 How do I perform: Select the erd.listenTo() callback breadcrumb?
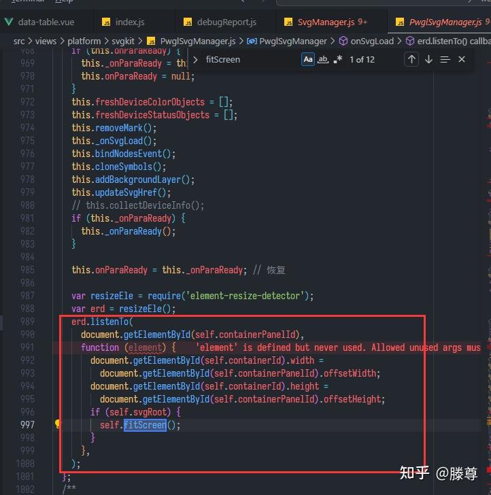click(448, 41)
